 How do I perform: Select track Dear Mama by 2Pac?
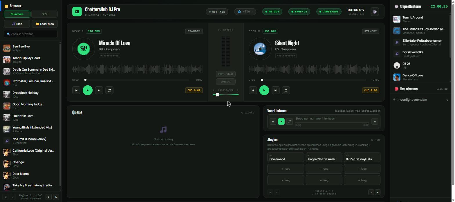point(30,175)
